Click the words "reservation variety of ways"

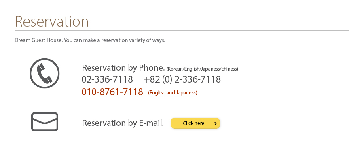pos(133,40)
